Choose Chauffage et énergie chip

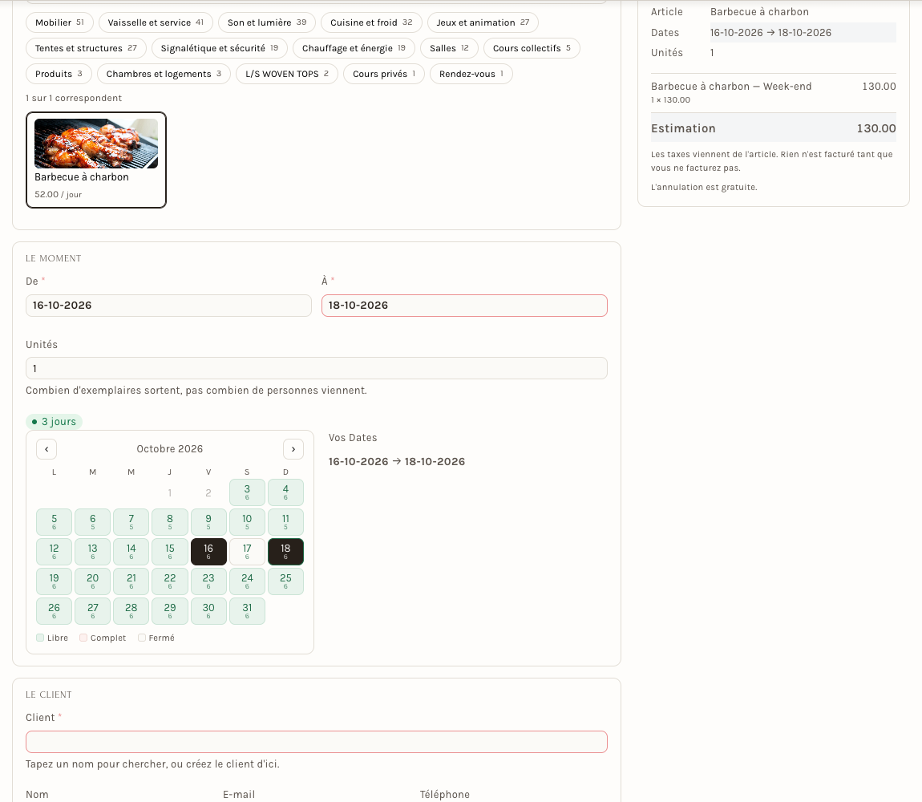pyautogui.click(x=354, y=48)
